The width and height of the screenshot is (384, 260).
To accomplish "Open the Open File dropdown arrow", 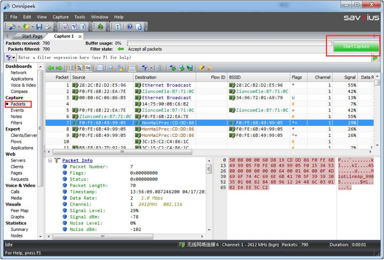I will pyautogui.click(x=33, y=27).
